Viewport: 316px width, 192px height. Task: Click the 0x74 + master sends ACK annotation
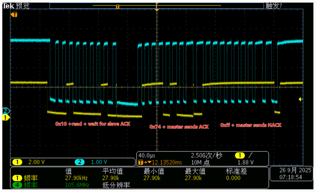(x=179, y=127)
